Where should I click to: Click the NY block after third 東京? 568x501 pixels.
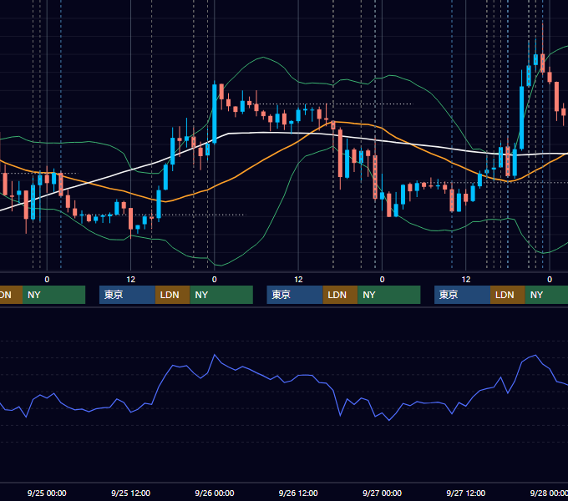point(546,295)
